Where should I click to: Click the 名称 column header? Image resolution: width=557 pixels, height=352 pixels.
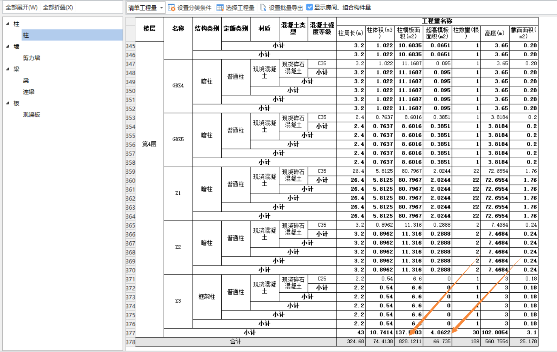[x=178, y=29]
